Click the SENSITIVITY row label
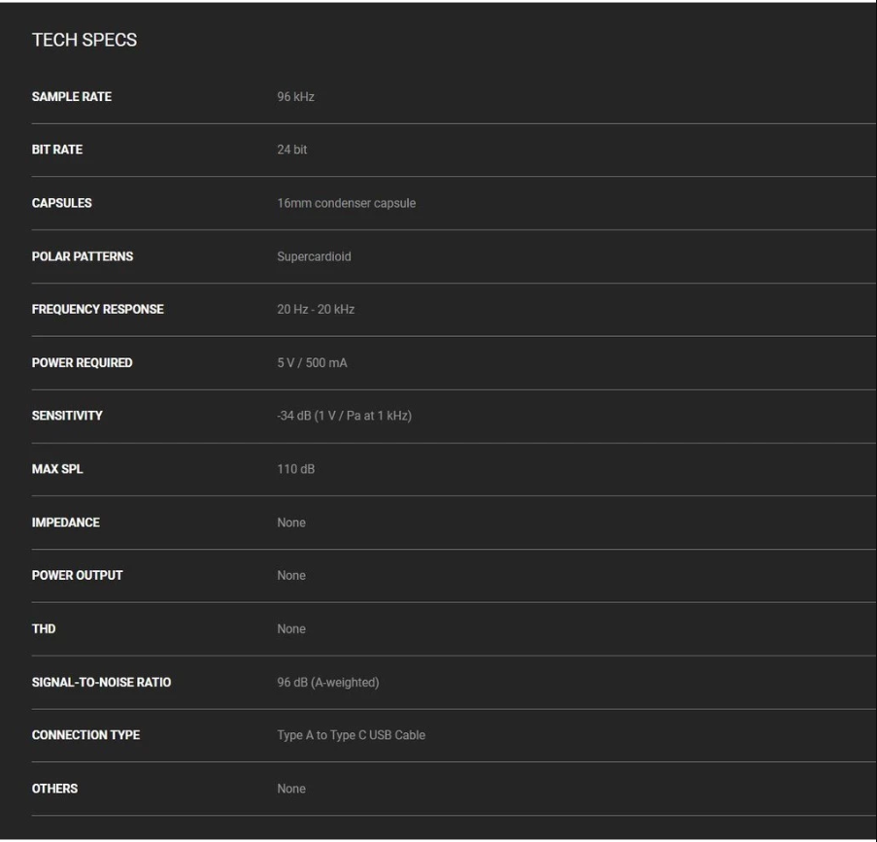This screenshot has width=877, height=842. [x=67, y=416]
